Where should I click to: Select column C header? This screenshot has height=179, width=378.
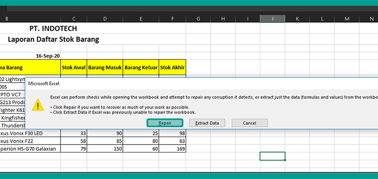(x=74, y=19)
